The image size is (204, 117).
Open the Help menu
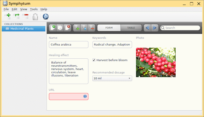tap(44, 9)
